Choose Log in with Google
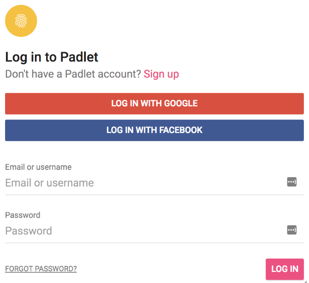 [x=154, y=103]
